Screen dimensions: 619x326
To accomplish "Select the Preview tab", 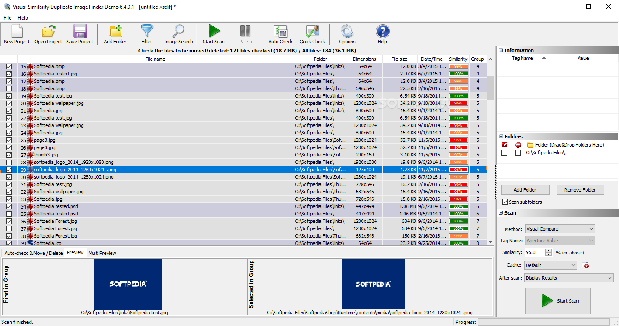I will point(76,253).
